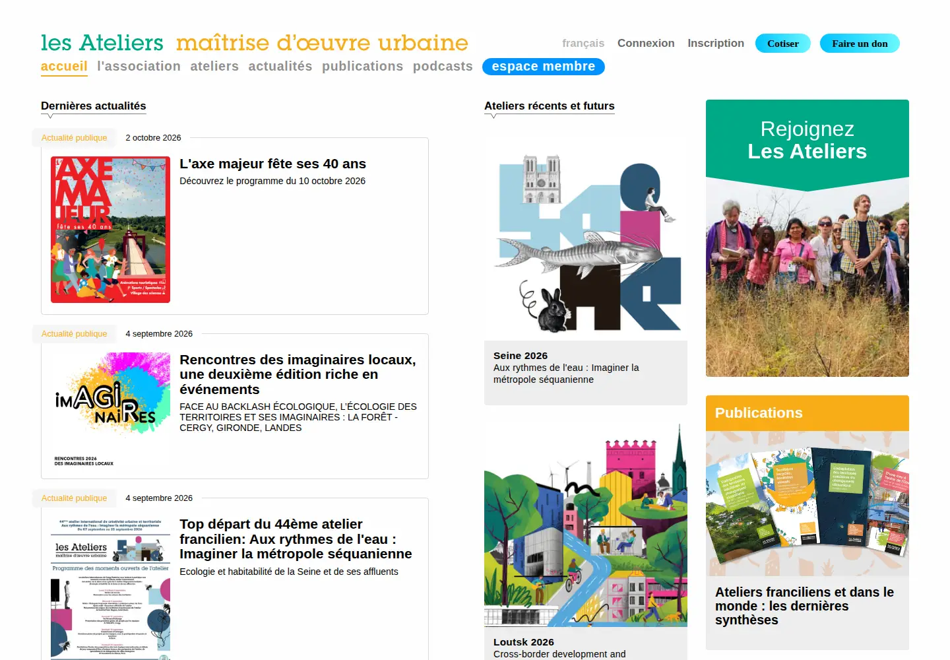
Task: Click the date 2 octobre 2026
Action: (x=153, y=138)
